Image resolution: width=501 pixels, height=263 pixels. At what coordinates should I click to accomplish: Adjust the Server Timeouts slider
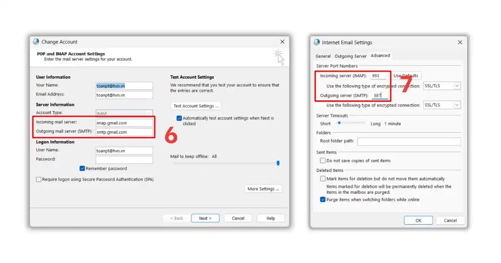tap(339, 123)
